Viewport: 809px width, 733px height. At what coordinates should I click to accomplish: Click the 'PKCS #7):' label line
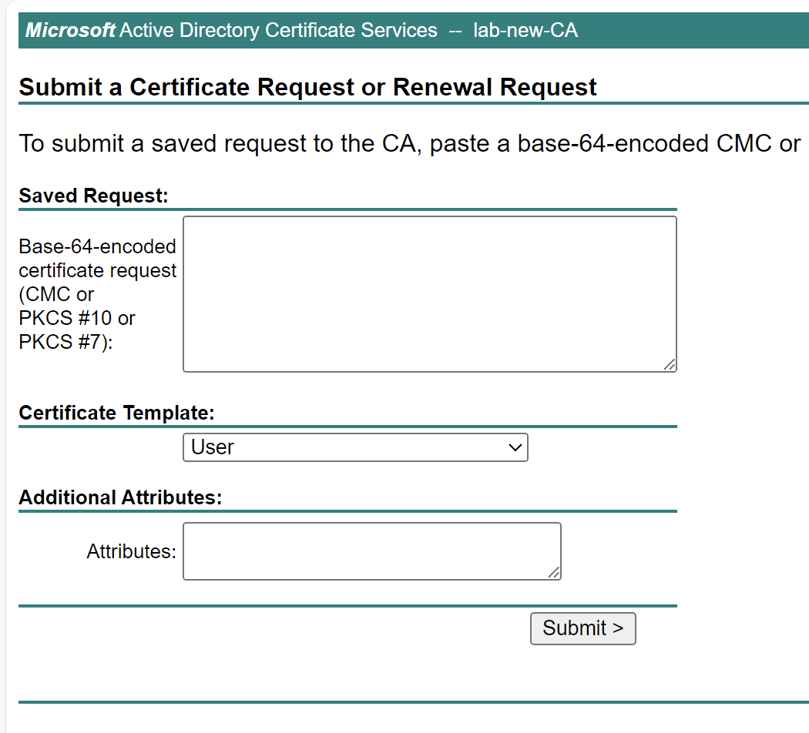click(65, 342)
